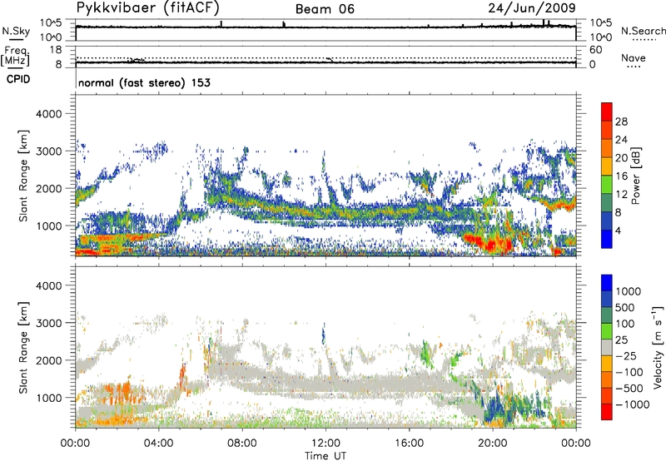The height and width of the screenshot is (461, 666).
Task: Click the "Velocity [m s⁻¹]" color bar label
Action: point(658,347)
